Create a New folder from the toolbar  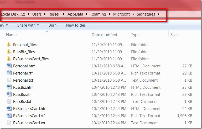click(76, 25)
